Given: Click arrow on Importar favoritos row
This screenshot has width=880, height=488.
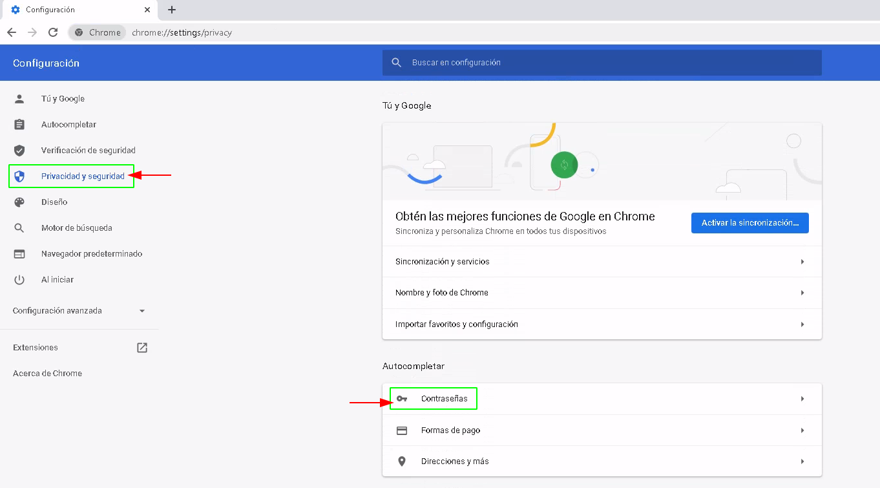Looking at the screenshot, I should (802, 324).
